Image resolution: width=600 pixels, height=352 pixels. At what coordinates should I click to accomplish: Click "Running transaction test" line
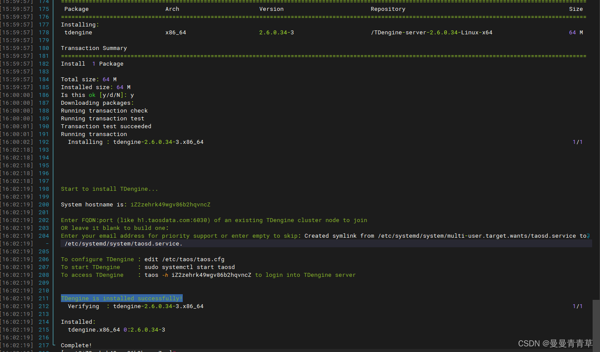pos(103,119)
